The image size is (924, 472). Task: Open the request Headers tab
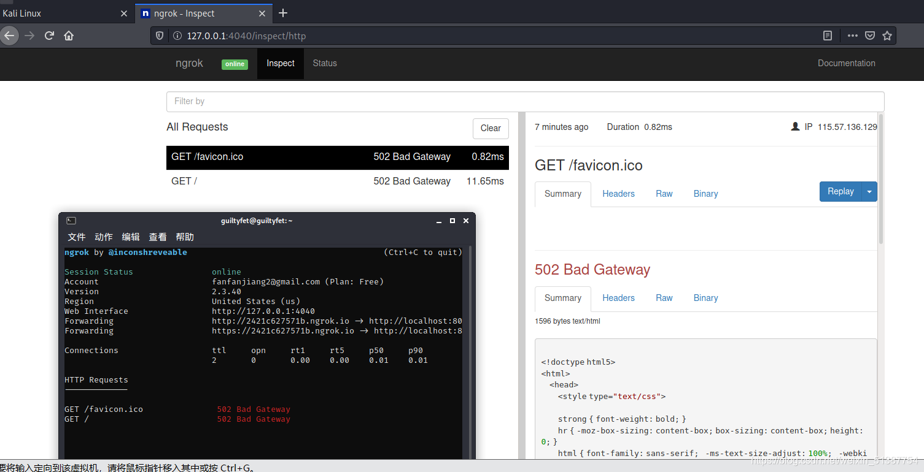click(618, 194)
